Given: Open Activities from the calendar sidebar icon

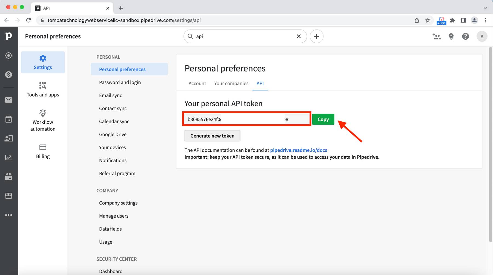Looking at the screenshot, I should pyautogui.click(x=8, y=119).
